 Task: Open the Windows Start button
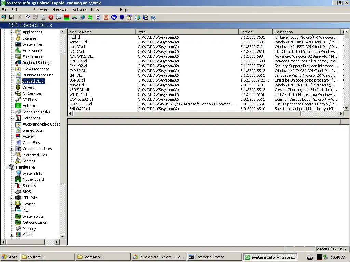[9, 257]
